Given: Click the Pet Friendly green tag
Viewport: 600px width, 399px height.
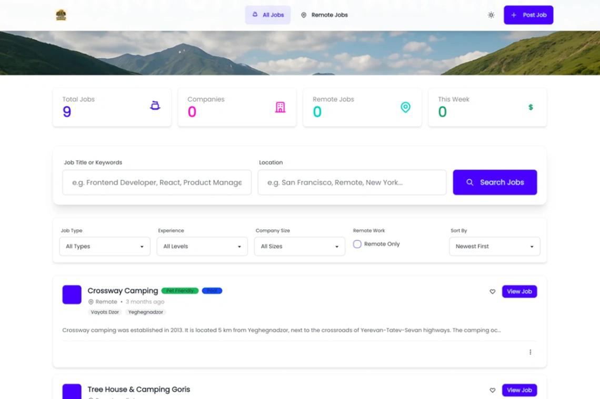Looking at the screenshot, I should [x=180, y=291].
